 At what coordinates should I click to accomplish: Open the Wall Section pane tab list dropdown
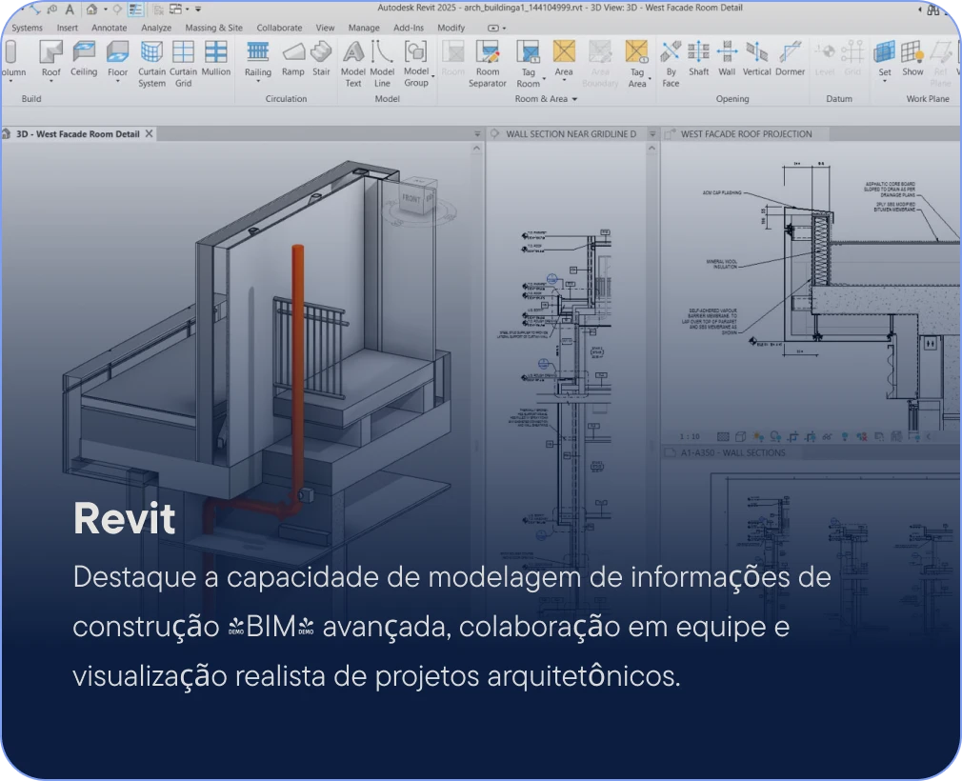click(652, 133)
